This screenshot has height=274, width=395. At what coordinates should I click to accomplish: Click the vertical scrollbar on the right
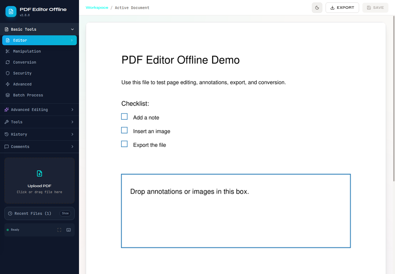coord(394,99)
